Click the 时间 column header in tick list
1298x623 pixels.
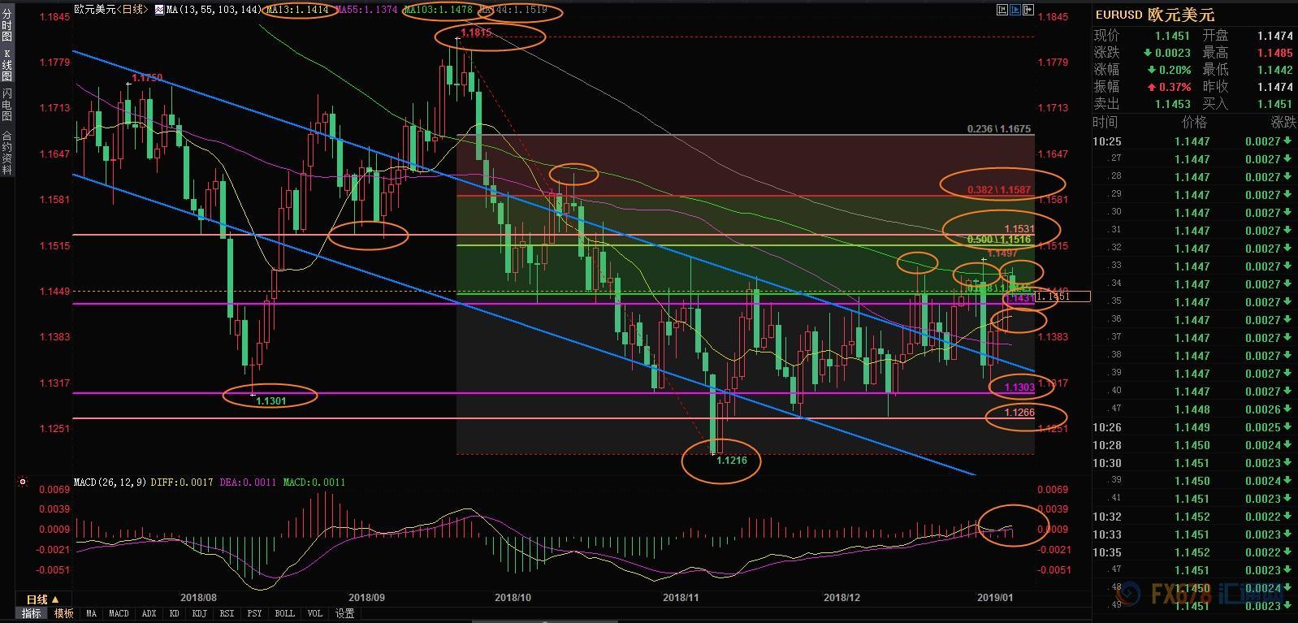pyautogui.click(x=1105, y=122)
